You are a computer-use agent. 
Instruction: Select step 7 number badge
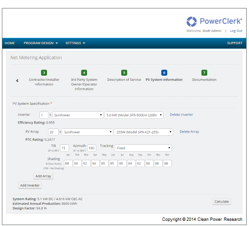click(204, 73)
